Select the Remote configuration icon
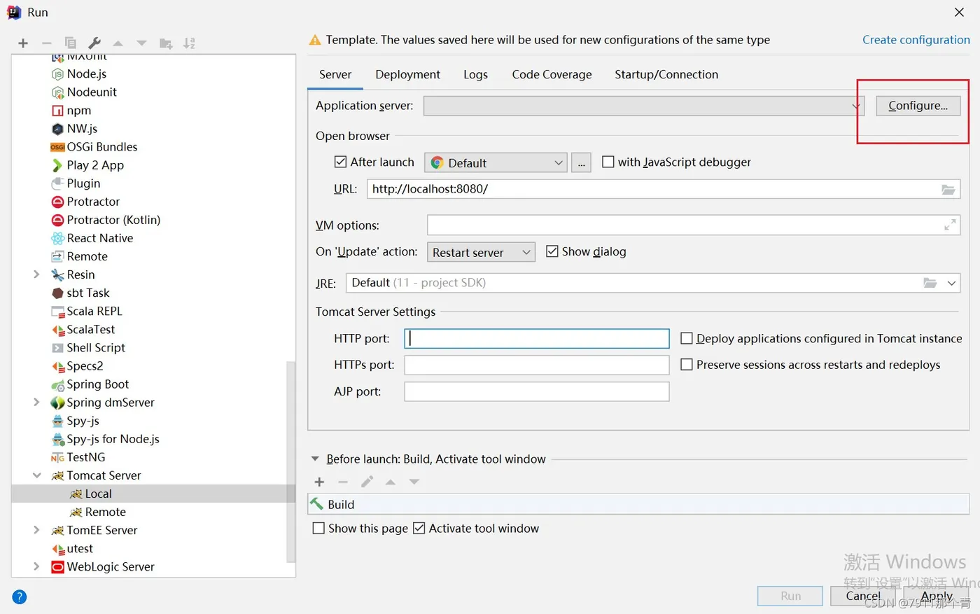The image size is (980, 614). 57,256
